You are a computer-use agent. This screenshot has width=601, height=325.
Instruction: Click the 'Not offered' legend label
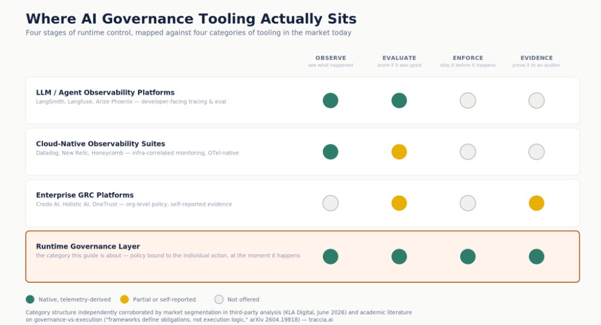click(x=243, y=299)
